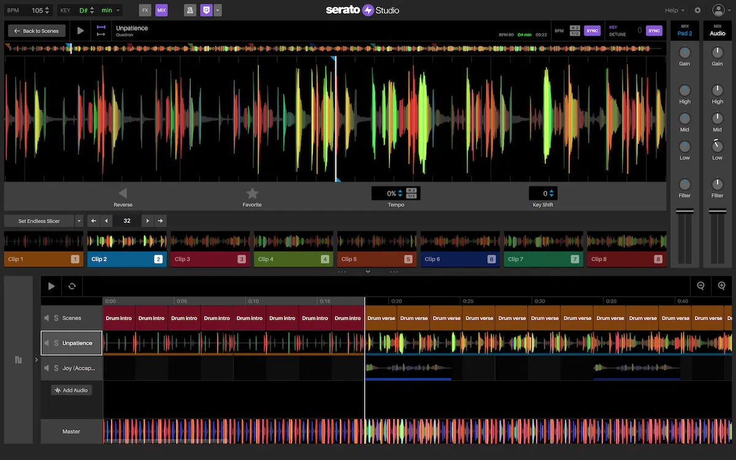Select the MIX icon in the top toolbar
Image resolution: width=736 pixels, height=460 pixels.
161,10
